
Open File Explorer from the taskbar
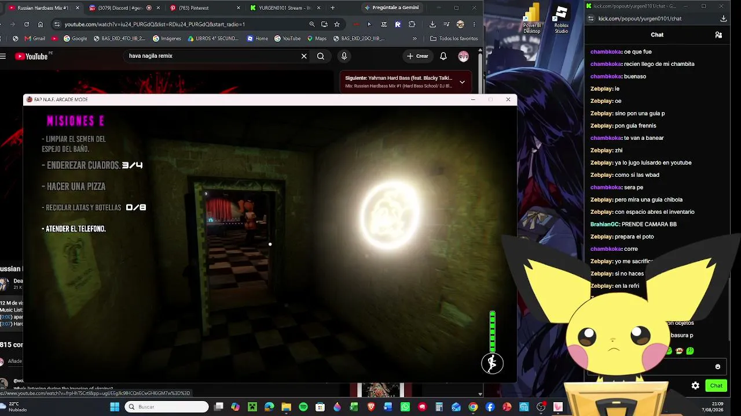pyautogui.click(x=286, y=407)
